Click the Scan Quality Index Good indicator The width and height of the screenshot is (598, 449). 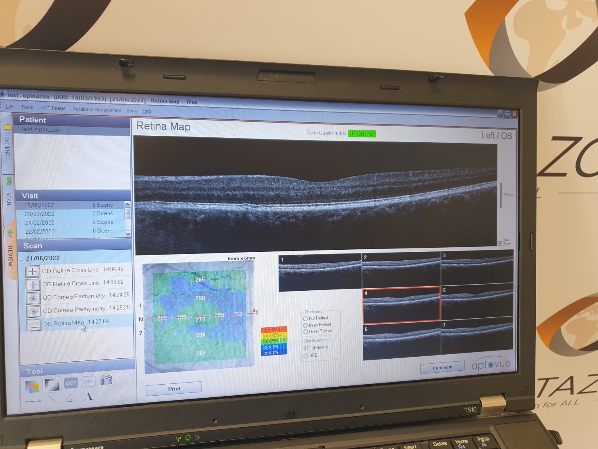[362, 134]
